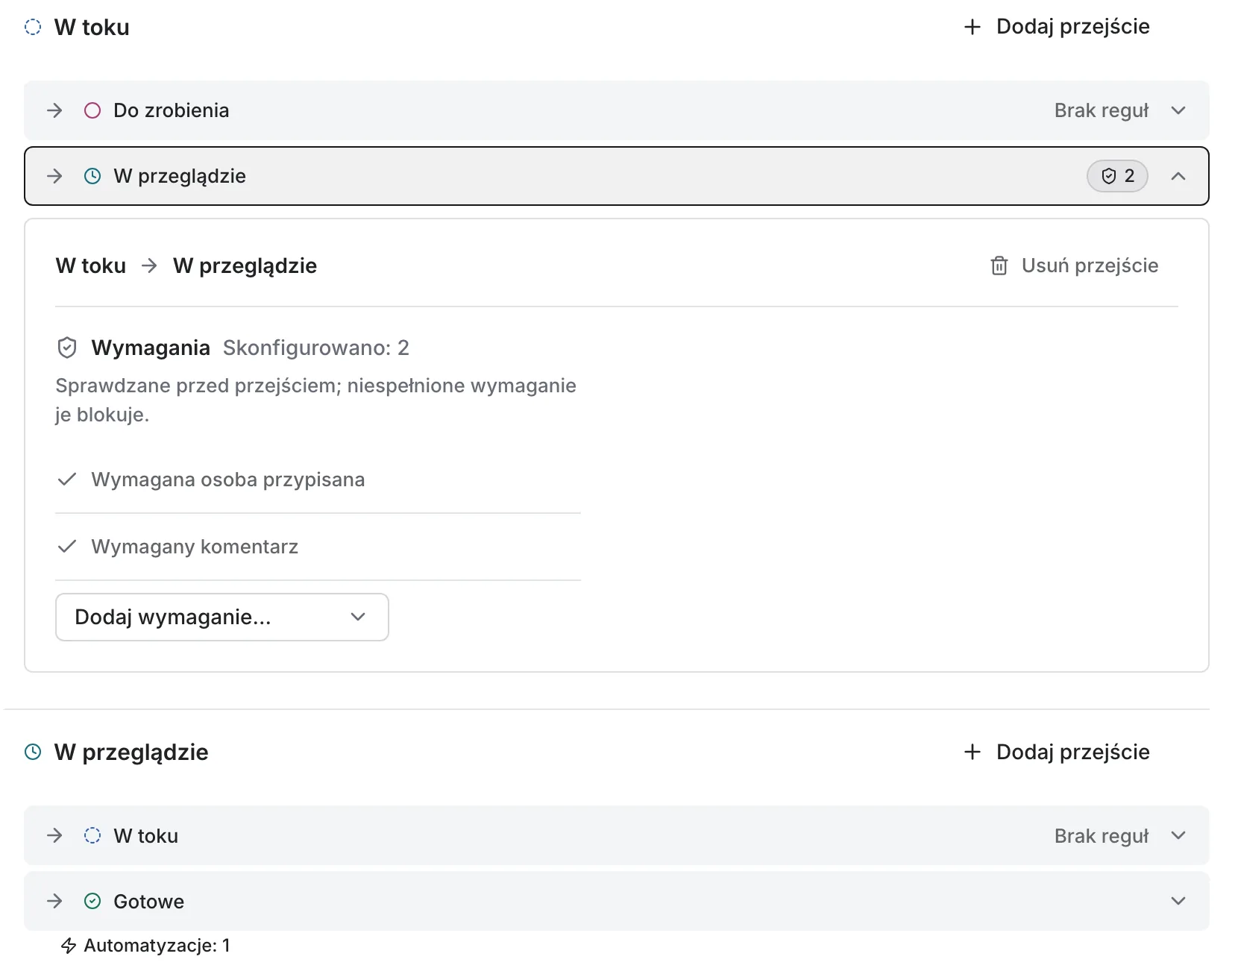
Task: Select the Do zrobienia transition row label
Action: click(x=172, y=110)
